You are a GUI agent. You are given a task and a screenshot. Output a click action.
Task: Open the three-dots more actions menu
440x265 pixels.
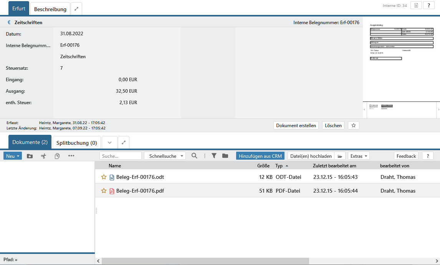pos(71,156)
